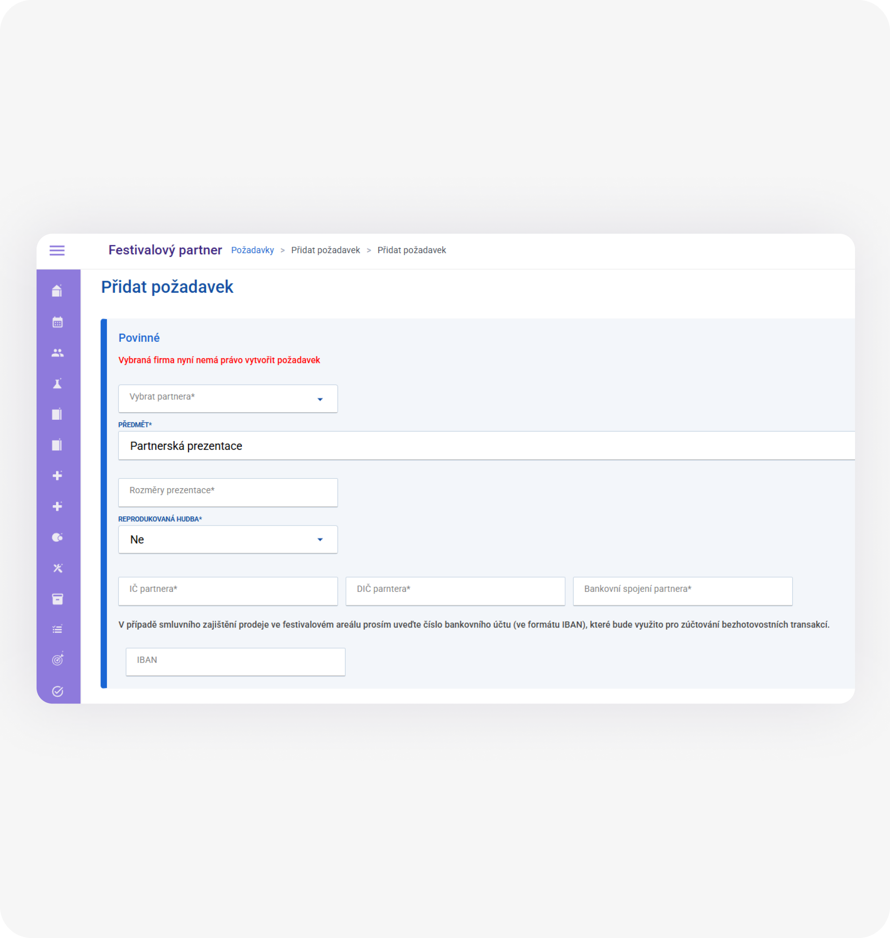Click the home icon in sidebar
Screen dimensions: 890x938
[x=57, y=291]
